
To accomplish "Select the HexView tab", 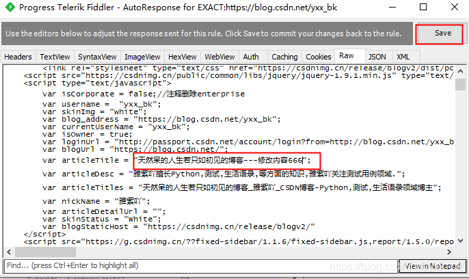I will [182, 57].
